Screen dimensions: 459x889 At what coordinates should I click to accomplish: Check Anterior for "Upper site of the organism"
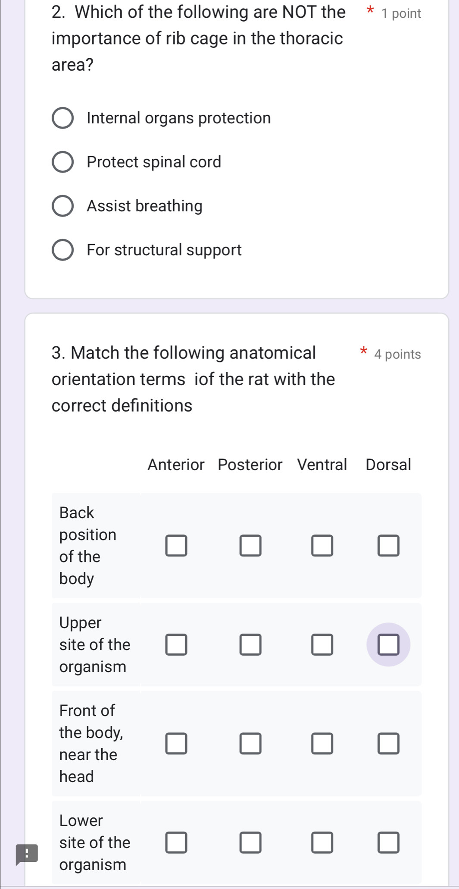pos(177,644)
